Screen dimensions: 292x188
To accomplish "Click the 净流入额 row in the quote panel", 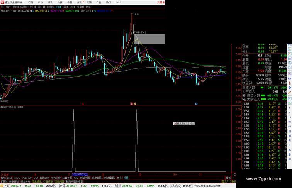I will [x=265, y=88].
